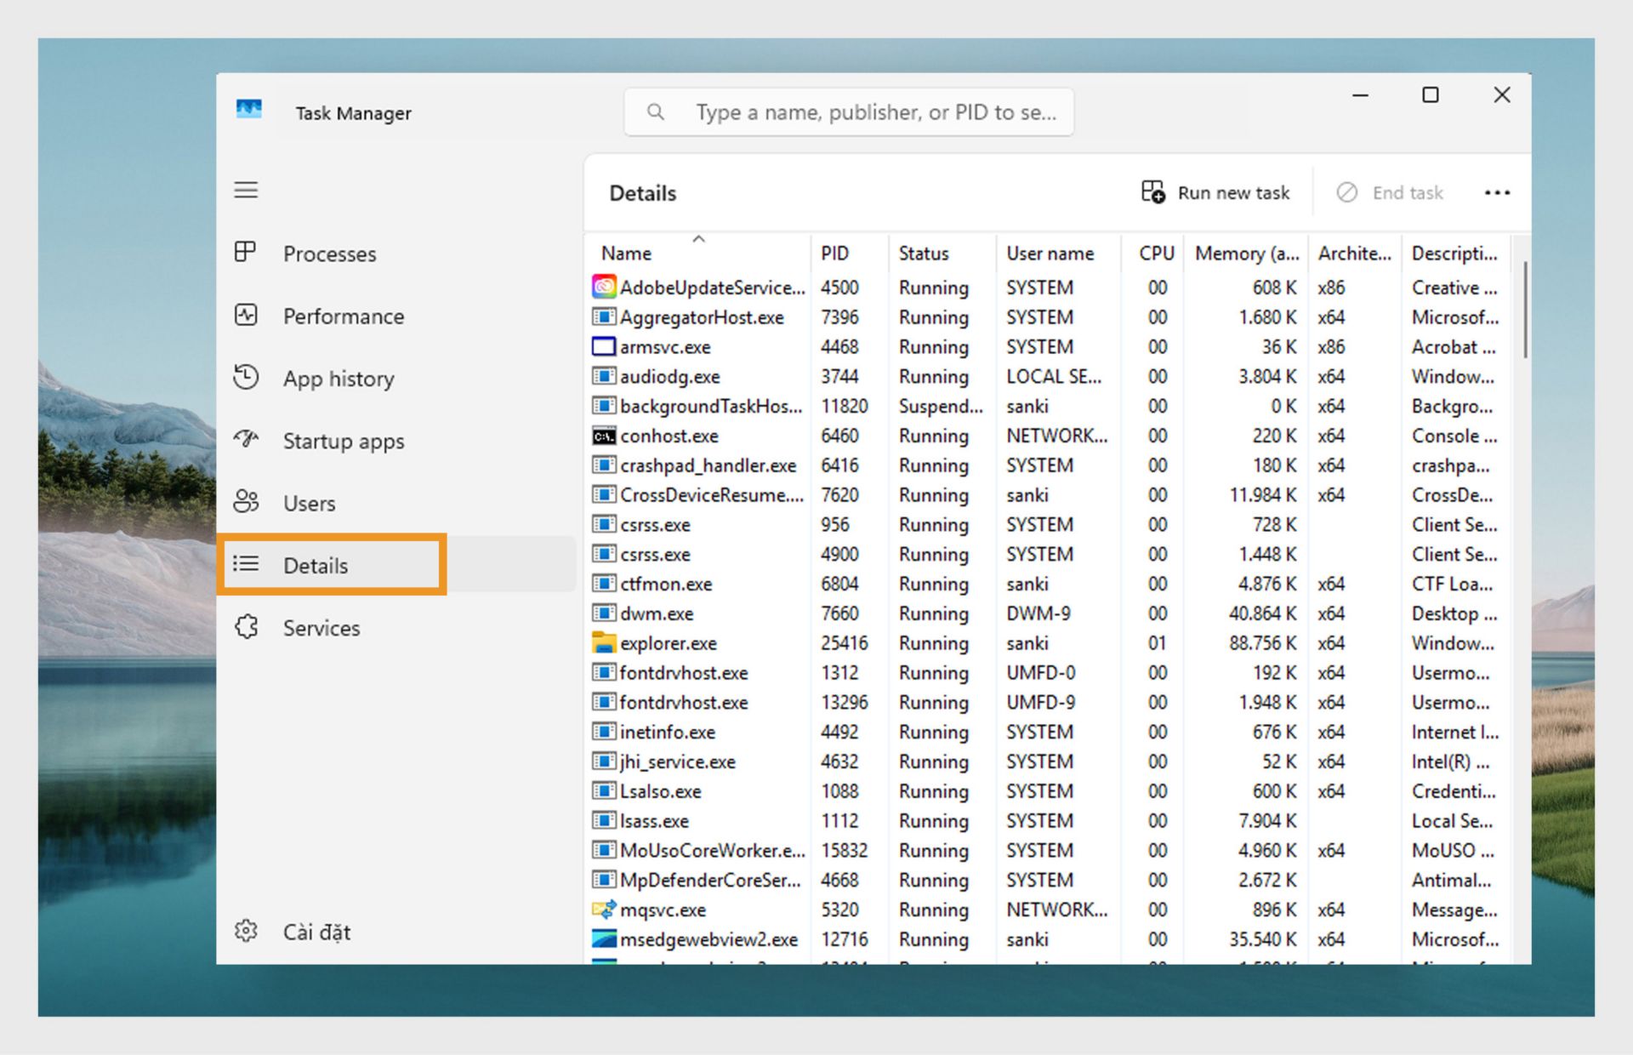Open the Users people icon
Image resolution: width=1633 pixels, height=1055 pixels.
[x=246, y=502]
